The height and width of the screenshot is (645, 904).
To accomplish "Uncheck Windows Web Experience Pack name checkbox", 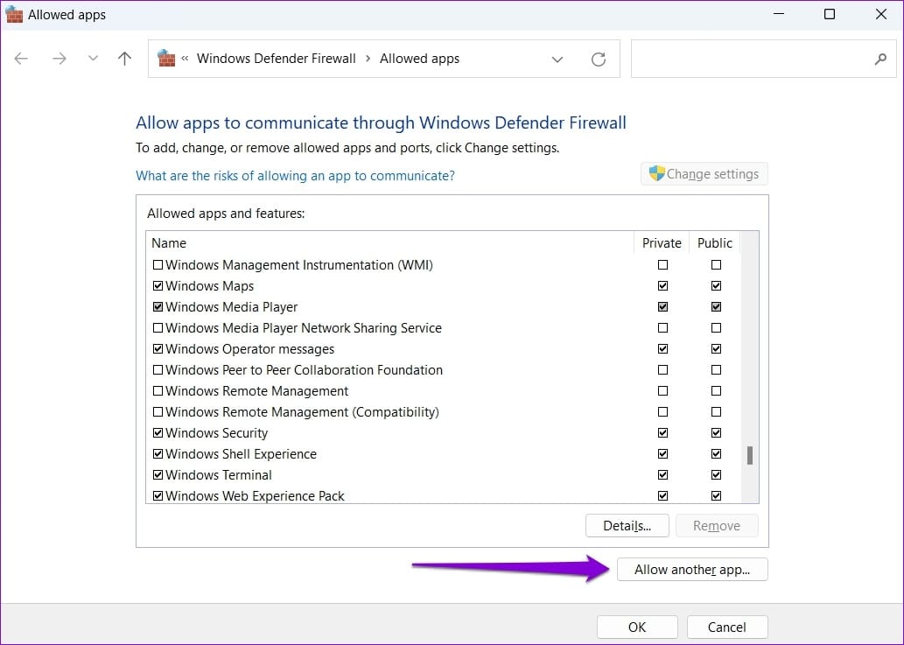I will 158,495.
